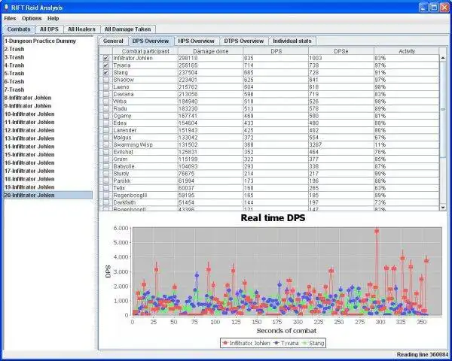Select combat 2-Trash
The height and width of the screenshot is (361, 452).
[14, 49]
